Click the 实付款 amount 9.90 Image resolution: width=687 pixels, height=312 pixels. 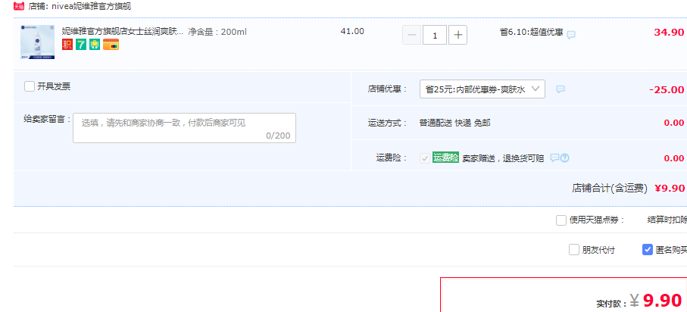[x=663, y=301]
